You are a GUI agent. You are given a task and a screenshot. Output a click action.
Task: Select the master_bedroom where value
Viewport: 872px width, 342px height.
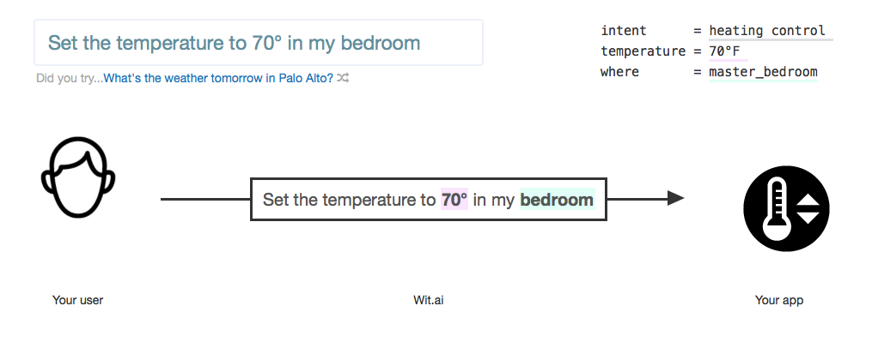click(x=763, y=72)
